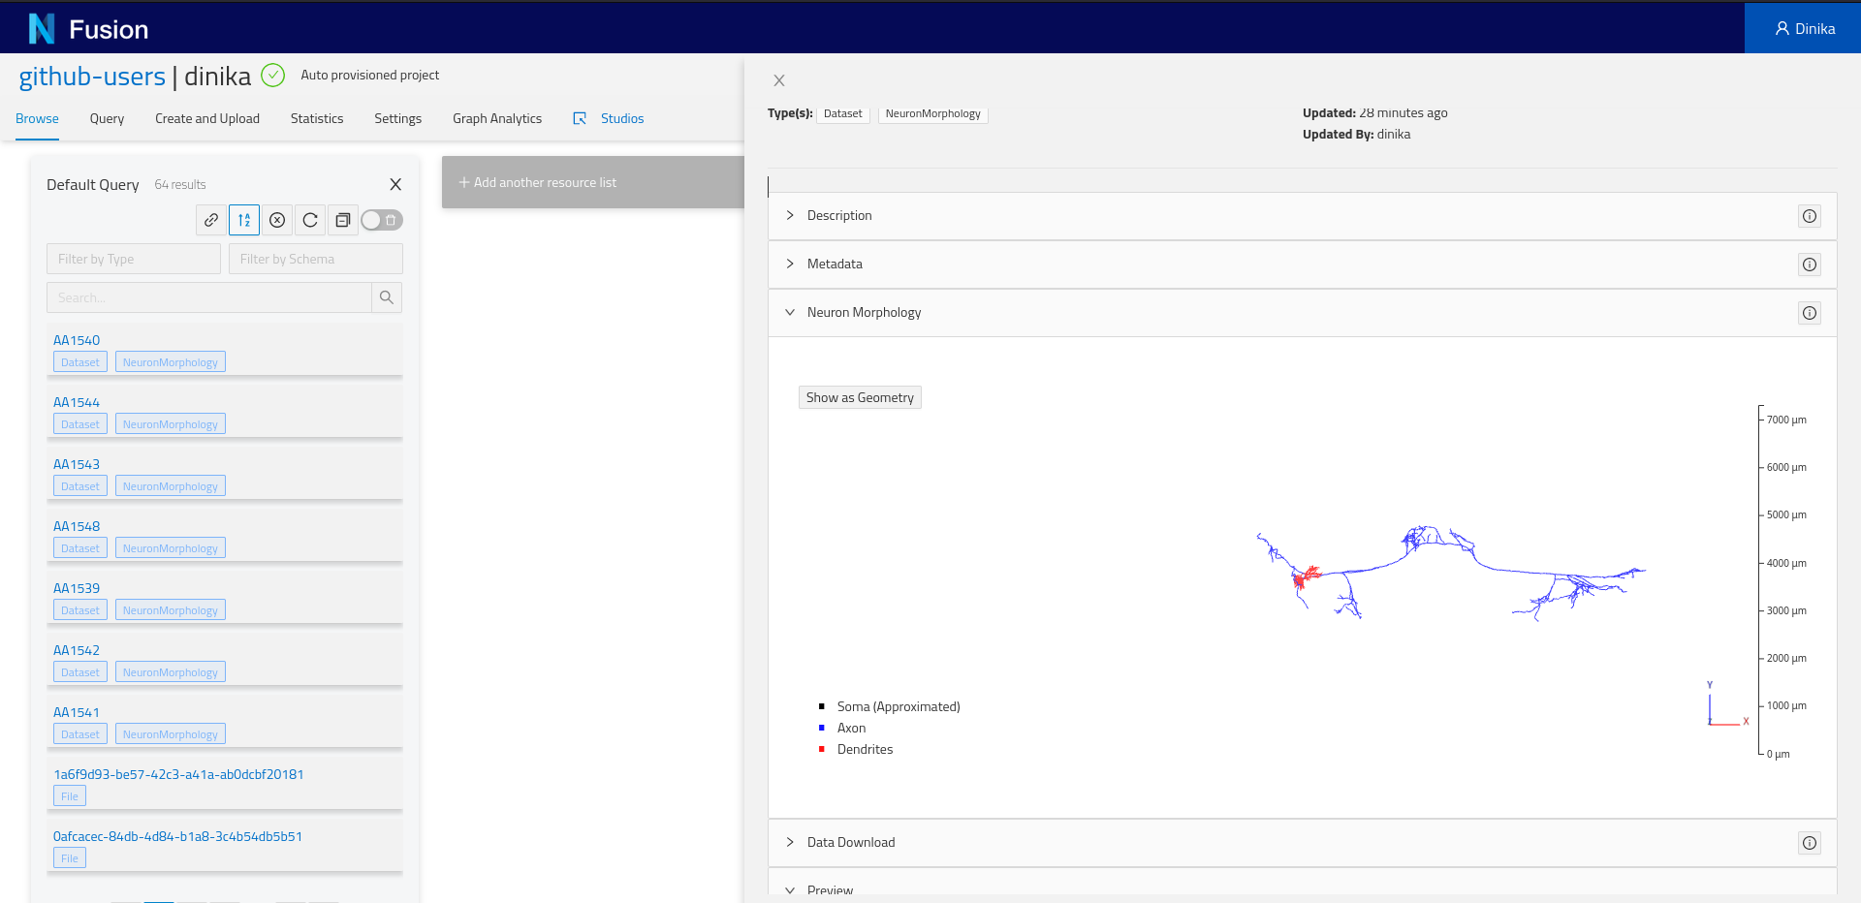Click the black Soma legend swatch
Image resolution: width=1861 pixels, height=903 pixels.
coord(822,706)
